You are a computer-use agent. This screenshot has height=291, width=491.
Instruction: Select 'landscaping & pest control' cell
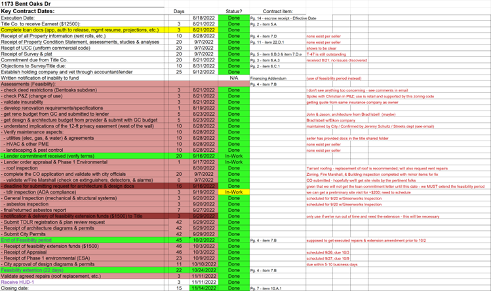(x=82, y=150)
